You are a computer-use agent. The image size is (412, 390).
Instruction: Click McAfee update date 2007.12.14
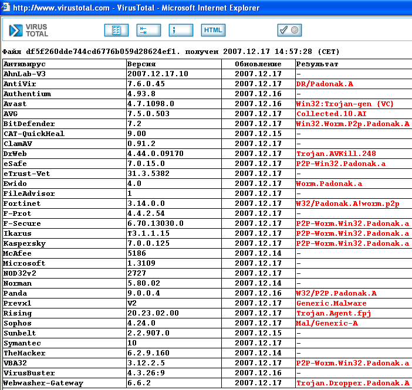click(258, 254)
